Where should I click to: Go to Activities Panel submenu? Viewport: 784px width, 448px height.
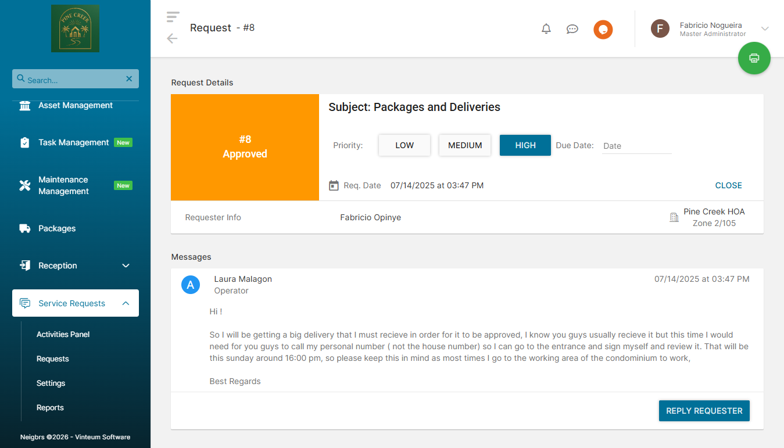[x=63, y=334]
